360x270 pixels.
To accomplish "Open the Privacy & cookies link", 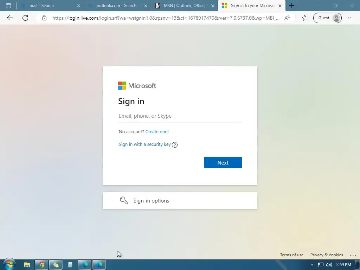I will click(x=327, y=255).
